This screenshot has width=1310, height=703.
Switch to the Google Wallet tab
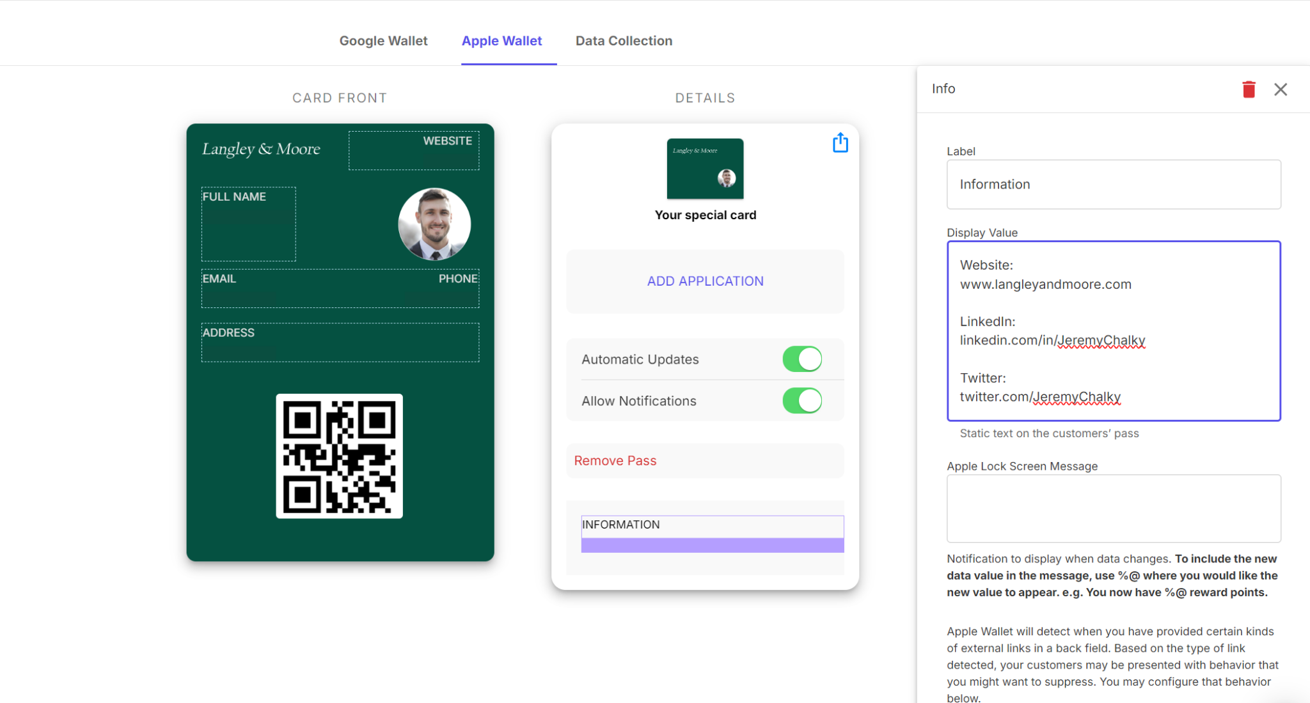click(383, 40)
